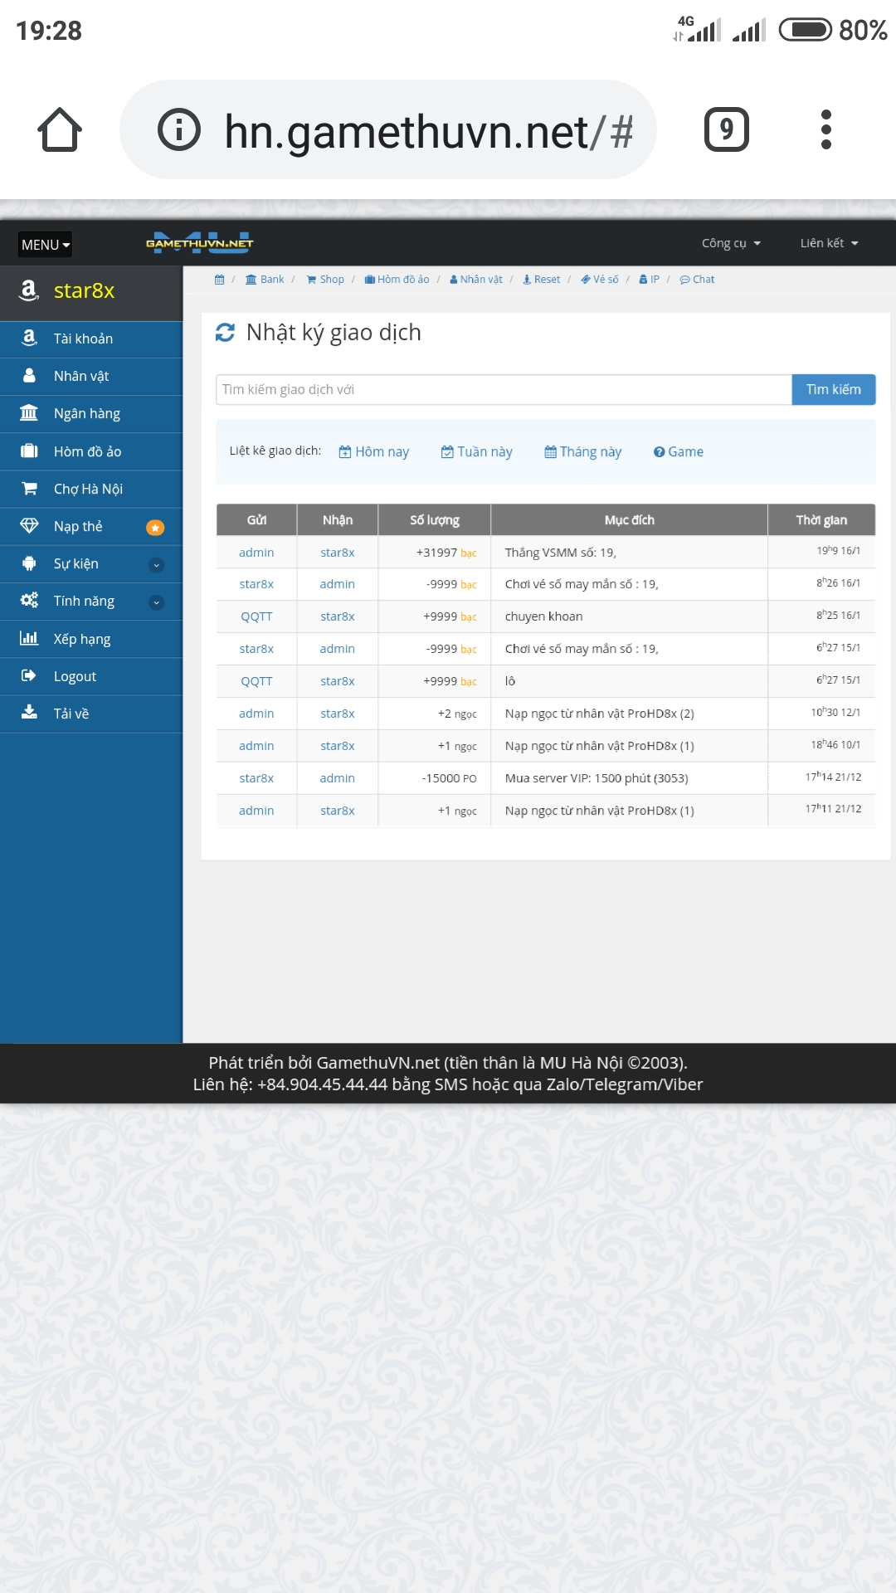
Task: Open Ngân hàng in sidebar
Action: [x=91, y=413]
